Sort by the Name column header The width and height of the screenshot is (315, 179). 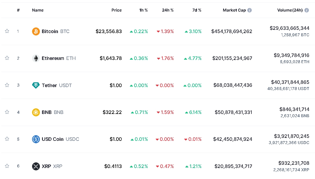click(x=38, y=10)
